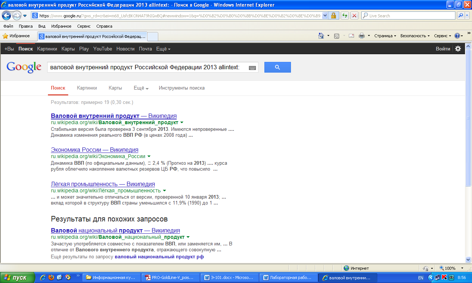The width and height of the screenshot is (472, 283).
Task: Switch to PRO-GoldLine PDF taskbar window
Action: (x=170, y=277)
